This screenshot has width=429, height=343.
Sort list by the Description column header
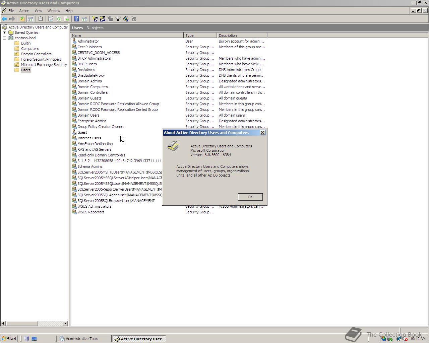click(242, 36)
